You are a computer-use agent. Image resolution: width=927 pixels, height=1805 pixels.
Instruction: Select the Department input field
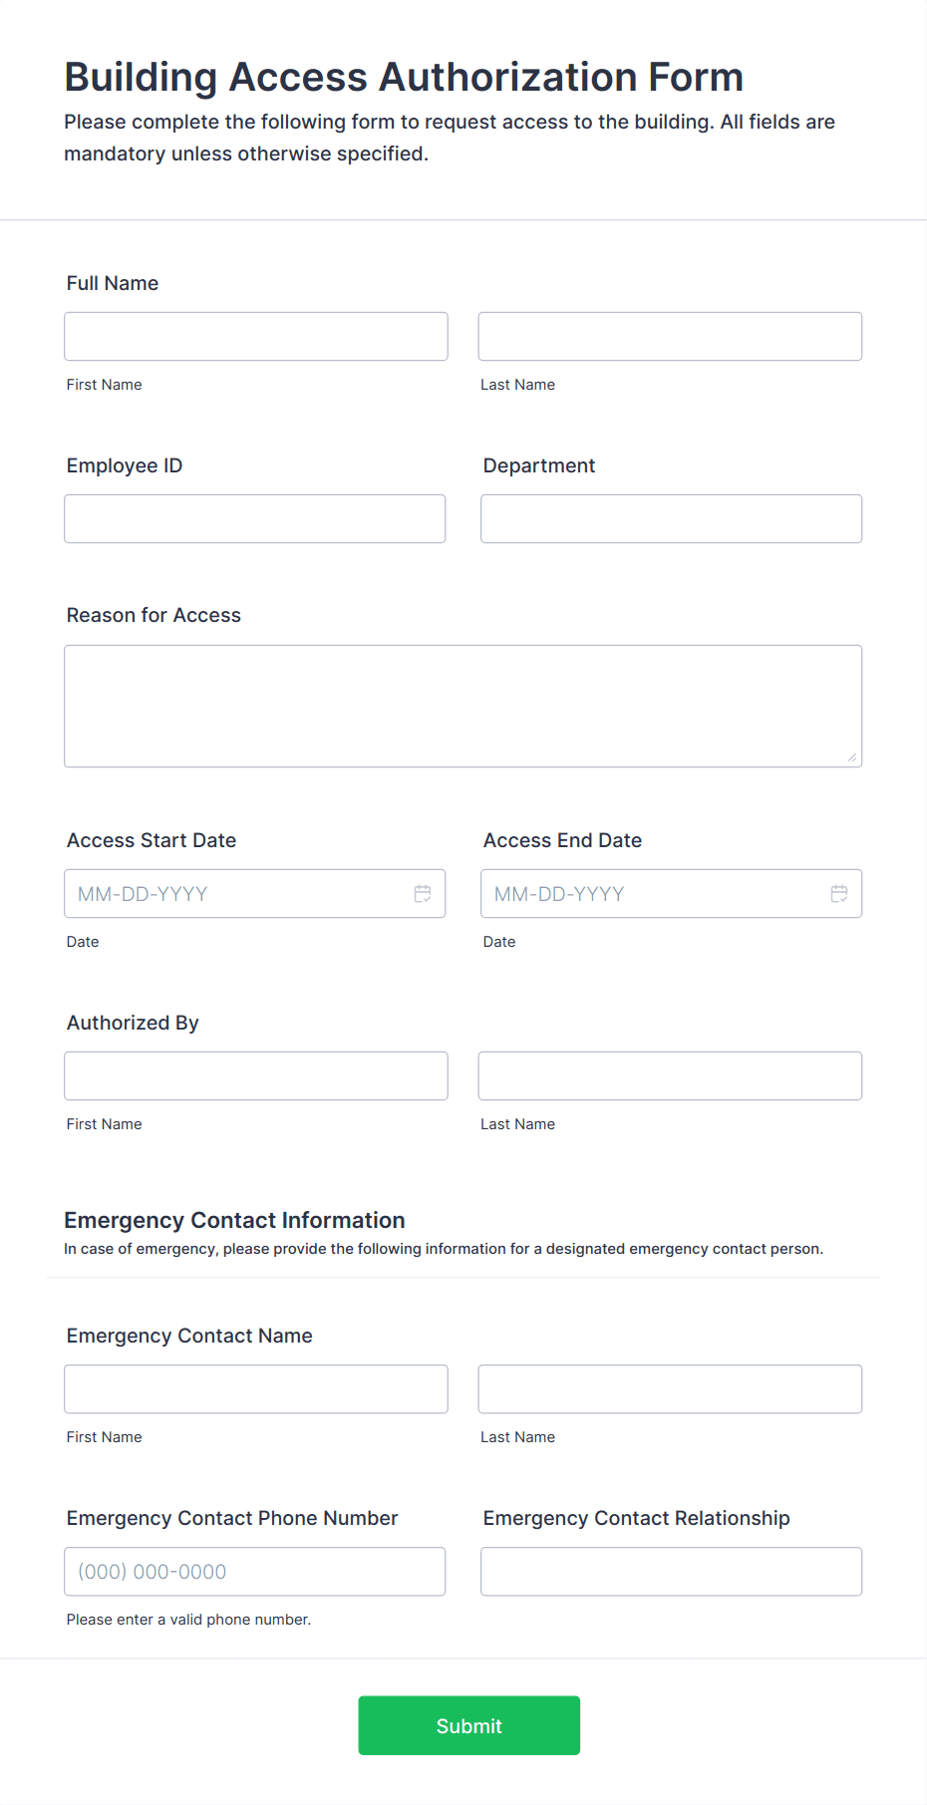670,518
